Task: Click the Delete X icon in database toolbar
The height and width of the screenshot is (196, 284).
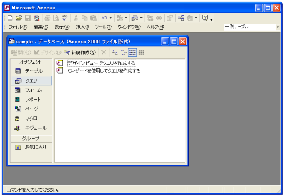Action: pyautogui.click(x=104, y=53)
